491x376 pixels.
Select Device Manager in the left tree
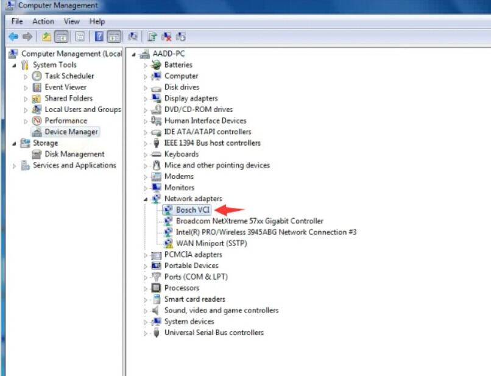pyautogui.click(x=71, y=132)
